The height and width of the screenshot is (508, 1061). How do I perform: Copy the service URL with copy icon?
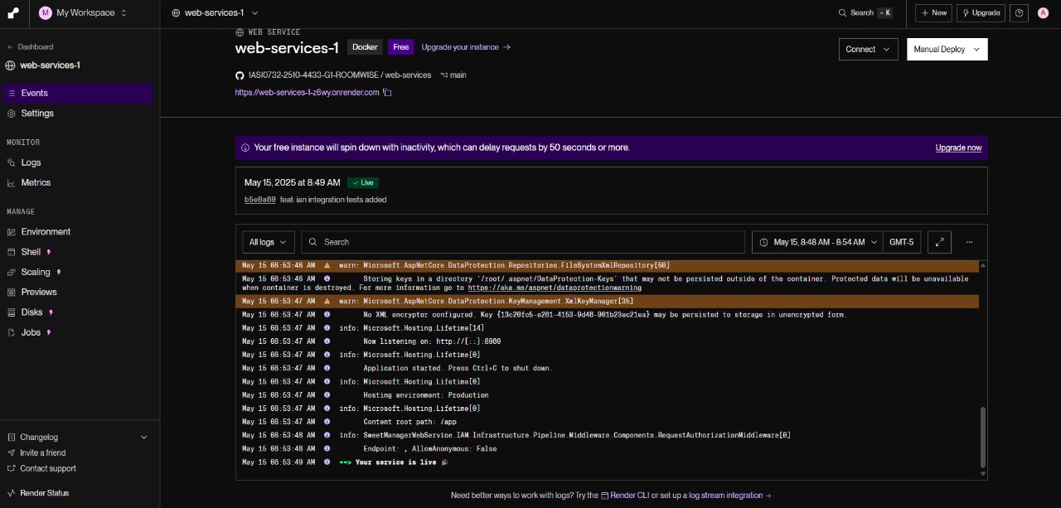(387, 92)
